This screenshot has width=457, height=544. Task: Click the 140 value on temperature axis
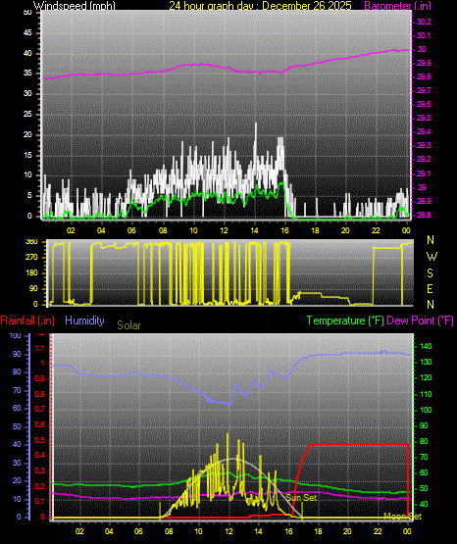tap(426, 346)
